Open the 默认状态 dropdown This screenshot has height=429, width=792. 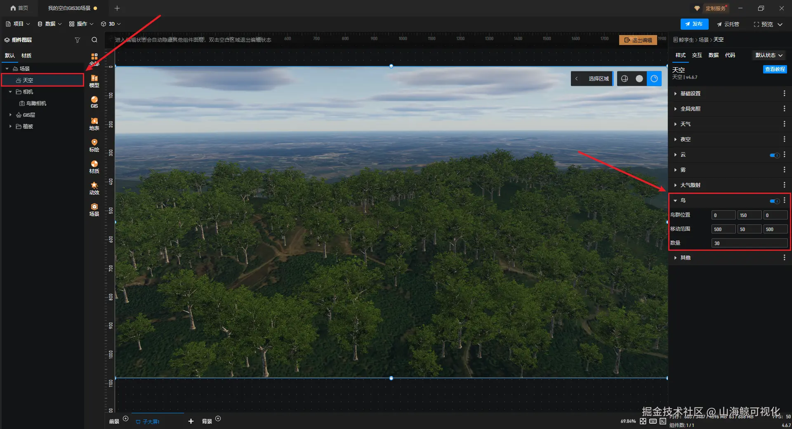click(x=769, y=55)
